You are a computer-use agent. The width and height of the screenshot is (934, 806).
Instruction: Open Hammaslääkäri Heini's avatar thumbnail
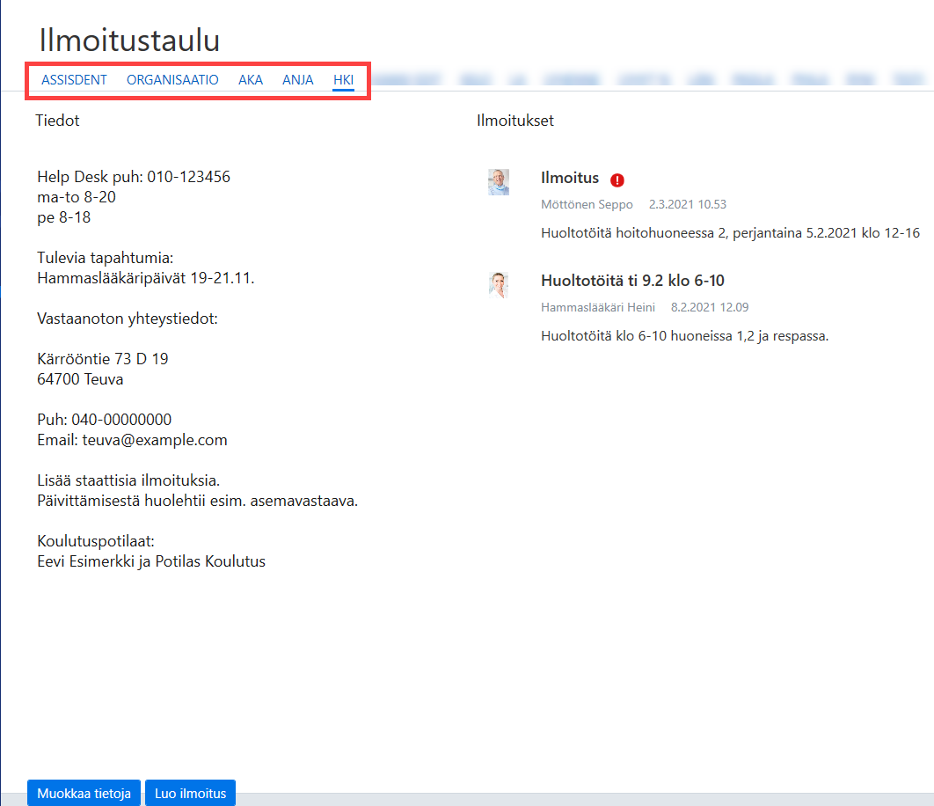[499, 285]
